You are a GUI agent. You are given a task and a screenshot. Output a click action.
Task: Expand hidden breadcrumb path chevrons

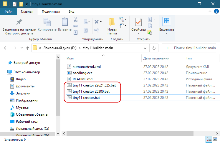(x=40, y=48)
